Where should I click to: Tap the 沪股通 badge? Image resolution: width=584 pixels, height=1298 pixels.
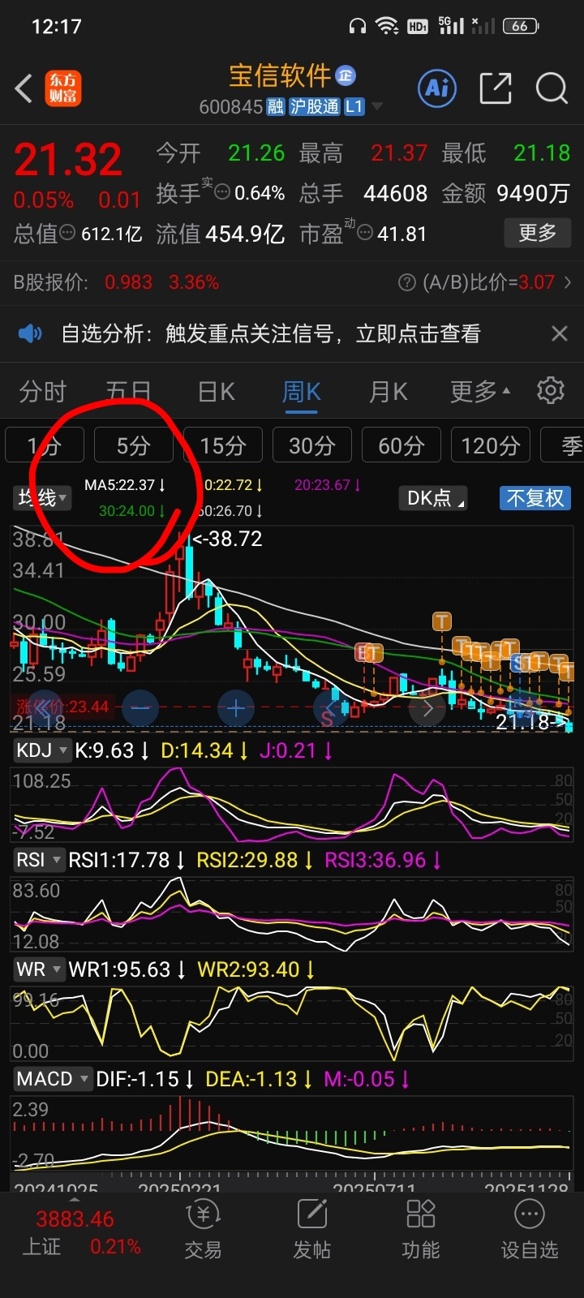coord(315,107)
